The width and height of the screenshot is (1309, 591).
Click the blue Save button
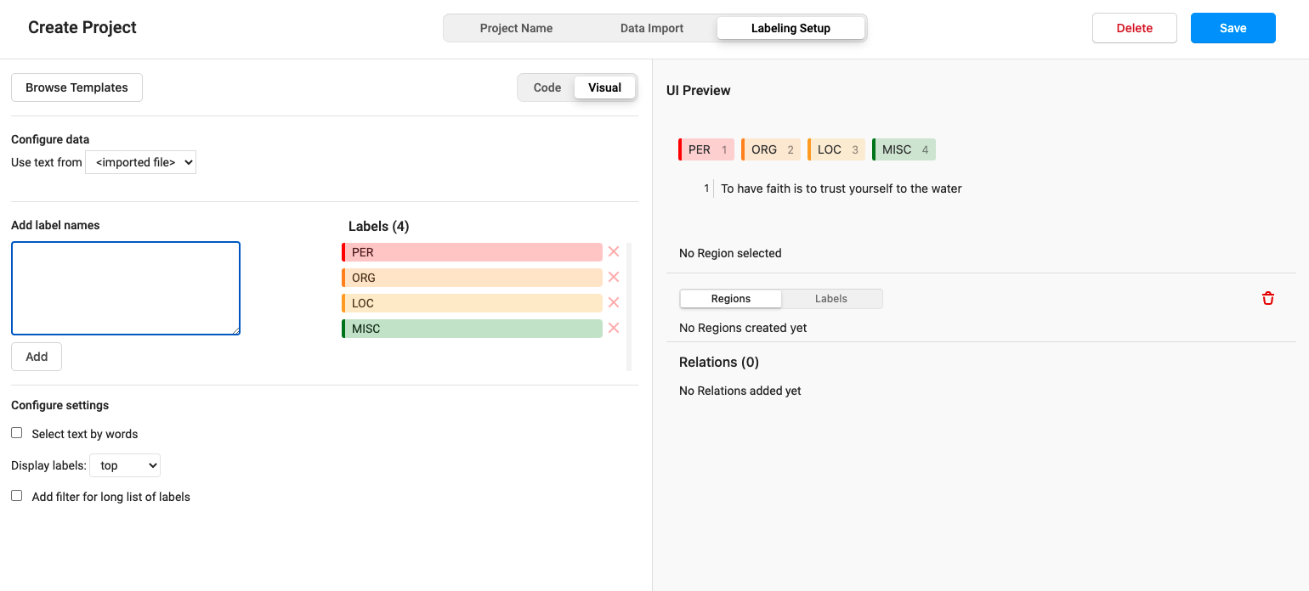coord(1233,28)
